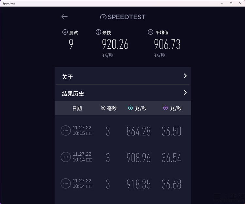The image size is (245, 204).
Task: Click the 920.26 fastest speed value
Action: point(115,44)
